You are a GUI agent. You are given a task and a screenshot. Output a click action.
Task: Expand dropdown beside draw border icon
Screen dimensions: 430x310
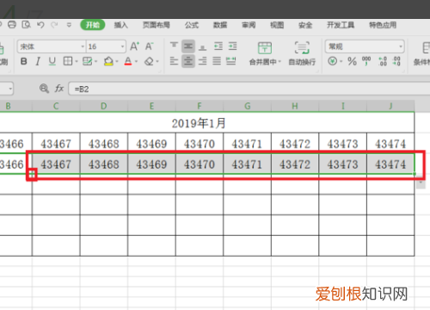(95, 61)
